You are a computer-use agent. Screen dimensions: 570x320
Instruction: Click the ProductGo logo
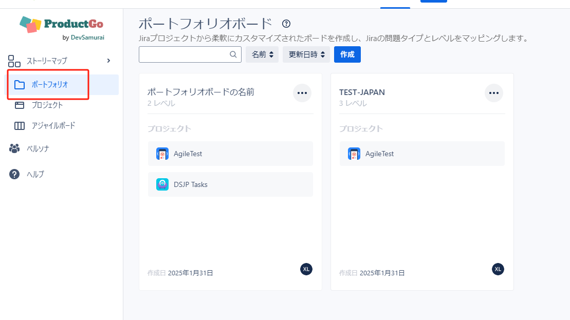[61, 25]
